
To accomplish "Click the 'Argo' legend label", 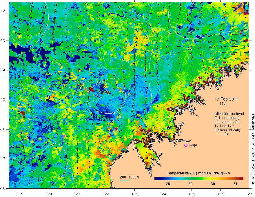I will point(193,145).
